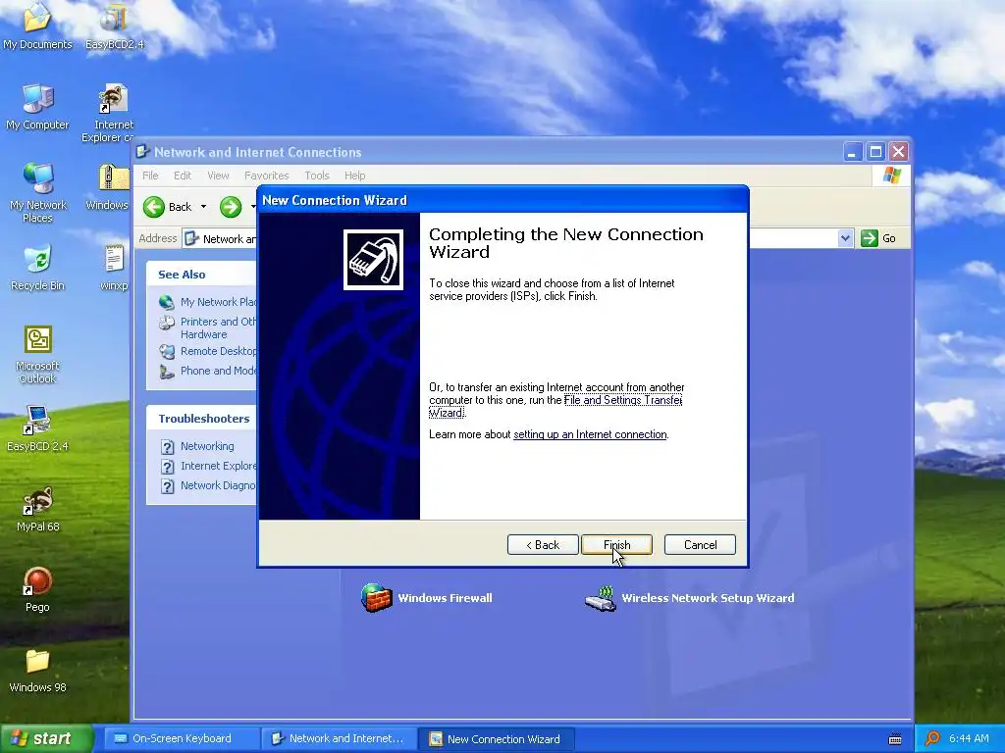1005x753 pixels.
Task: Switch to Network and Internet taskbar item
Action: 339,738
